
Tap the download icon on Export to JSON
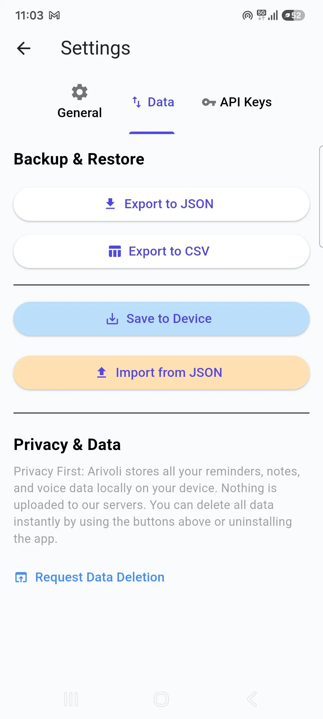coord(110,204)
